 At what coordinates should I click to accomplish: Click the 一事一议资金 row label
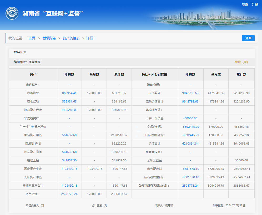pyautogui.click(x=154, y=118)
